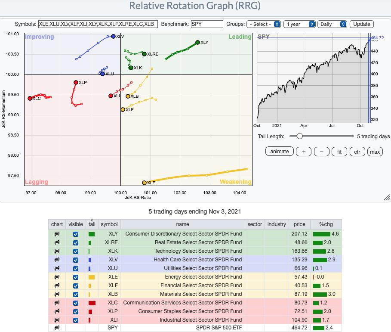Click the XLB point on the RRG plot
The image size is (391, 332).
coord(128,96)
